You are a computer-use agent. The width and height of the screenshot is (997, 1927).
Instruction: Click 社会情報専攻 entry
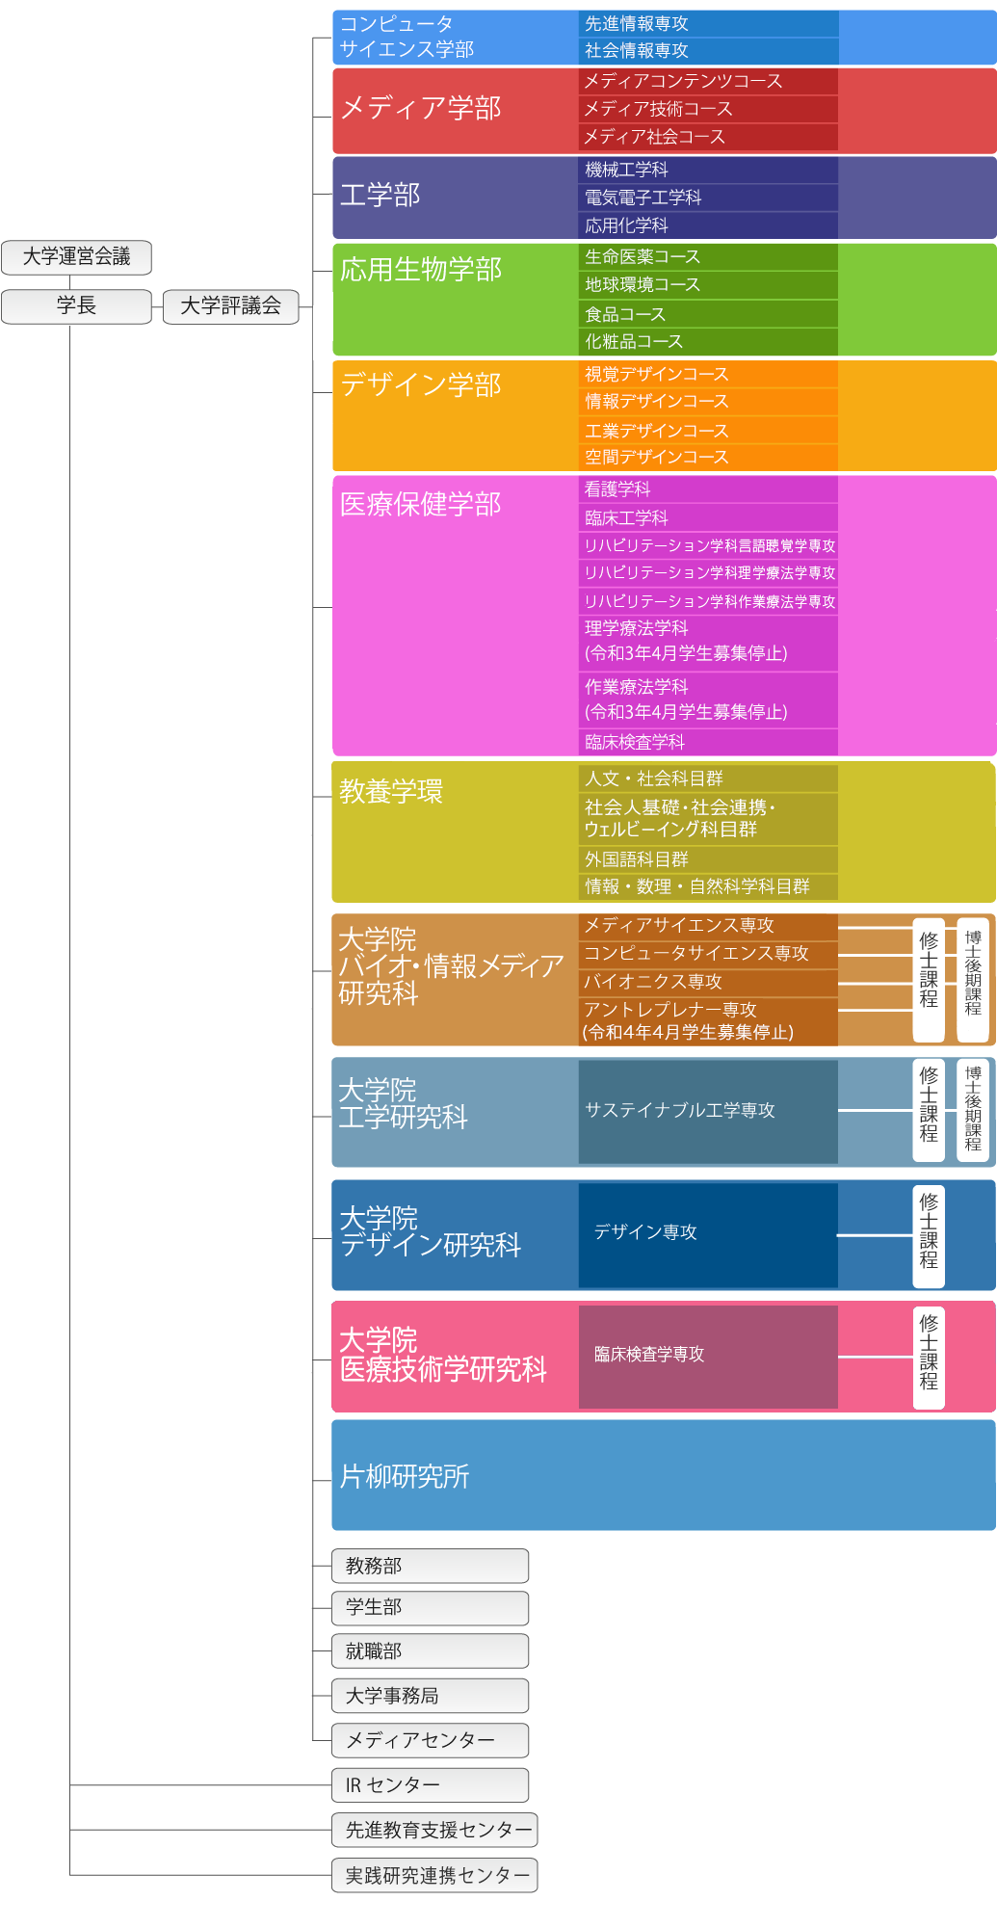click(x=708, y=51)
